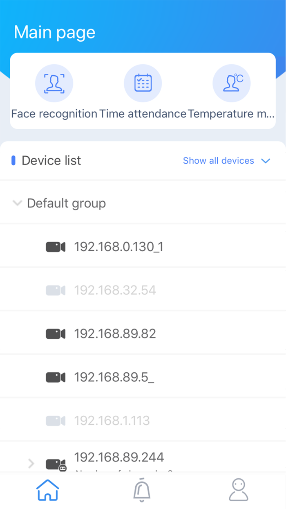Image resolution: width=286 pixels, height=509 pixels.
Task: Tap the blue Device list indicator bar
Action: 13,160
